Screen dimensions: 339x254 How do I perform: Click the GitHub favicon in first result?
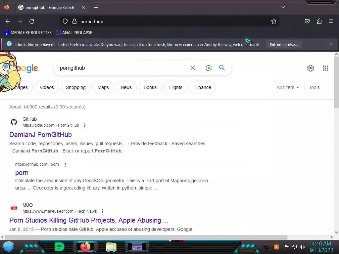14,122
